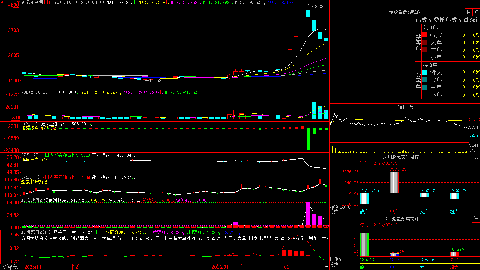Click the 中户 label in 深市超赢分类统计
The image size is (480, 270).
(394, 267)
